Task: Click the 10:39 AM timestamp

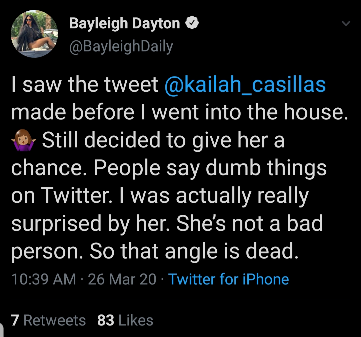Action: click(43, 279)
